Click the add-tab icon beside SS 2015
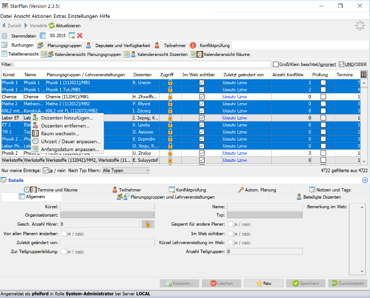The width and height of the screenshot is (370, 298). pyautogui.click(x=72, y=35)
